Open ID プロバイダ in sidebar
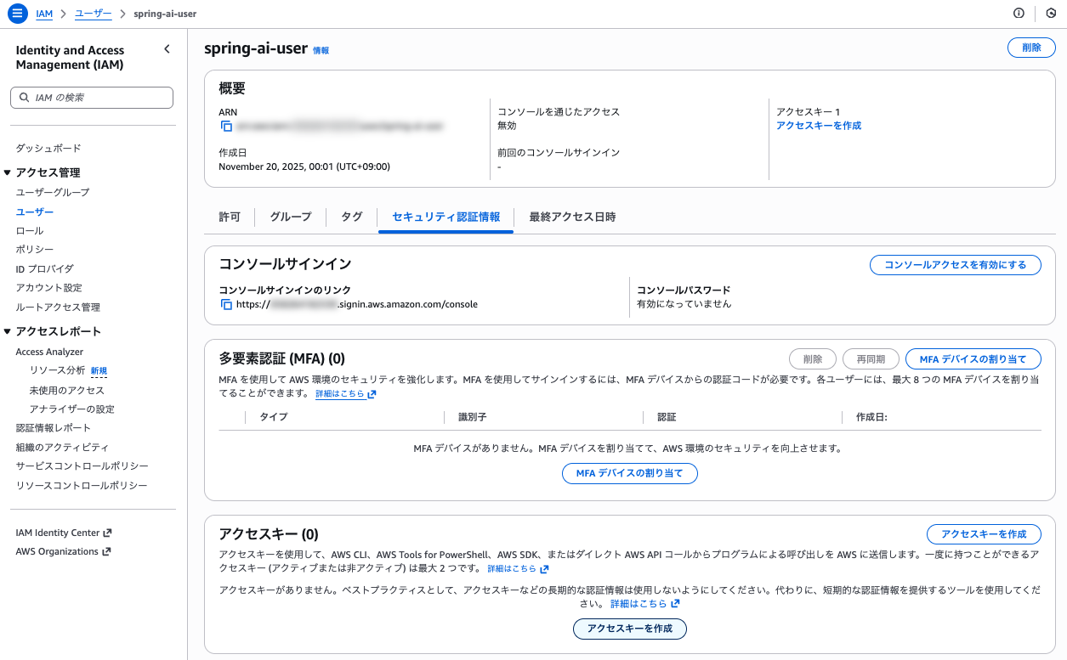 click(45, 268)
